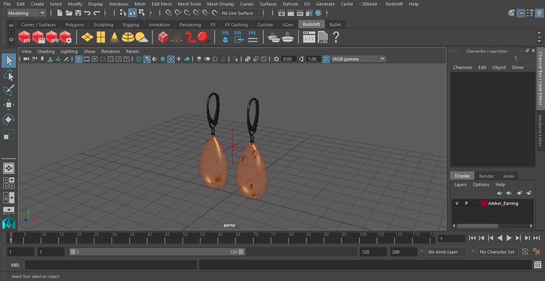The width and height of the screenshot is (545, 281).
Task: Activate the Move tool in the toolbox
Action: pyautogui.click(x=8, y=105)
